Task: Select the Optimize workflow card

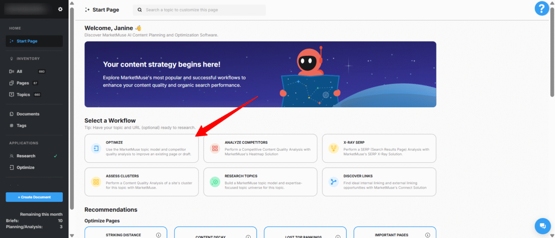Action: [x=142, y=148]
